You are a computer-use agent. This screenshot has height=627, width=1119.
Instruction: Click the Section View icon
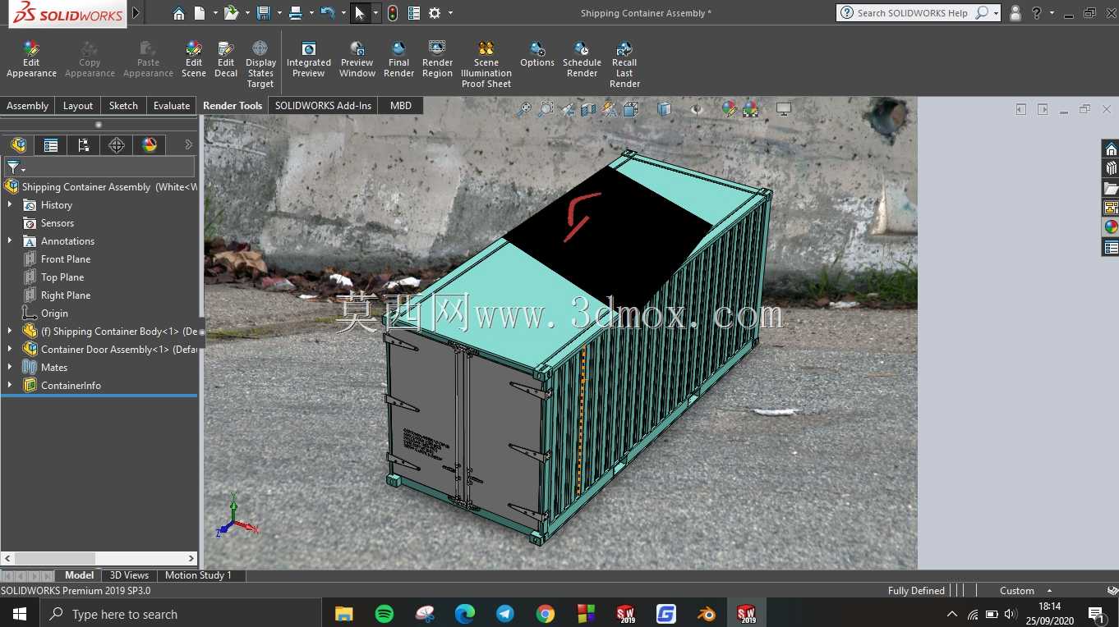(x=588, y=109)
